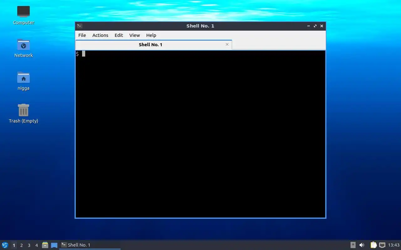Click the Shell No. 1 taskbar entry
The image size is (401, 250).
point(90,245)
